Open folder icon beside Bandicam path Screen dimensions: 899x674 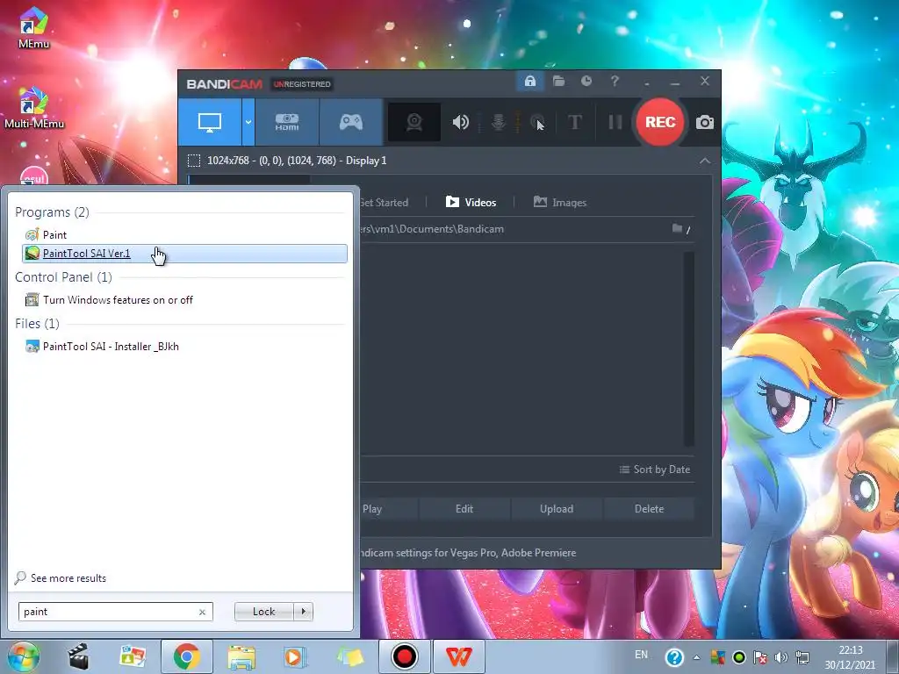click(x=677, y=229)
